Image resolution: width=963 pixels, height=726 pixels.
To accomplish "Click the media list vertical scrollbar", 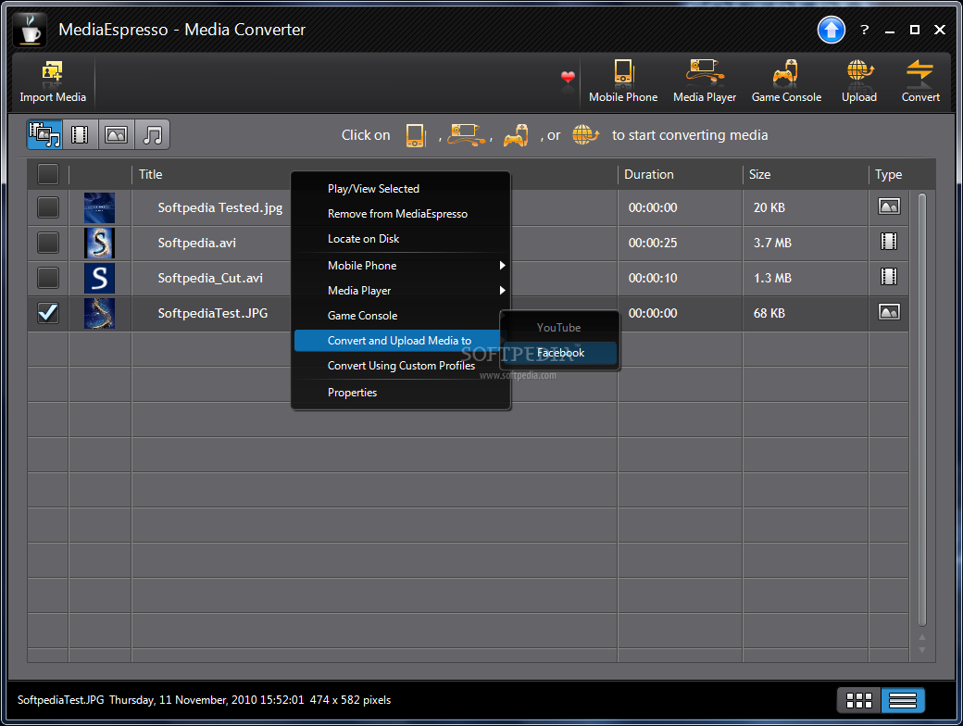I will tap(922, 408).
